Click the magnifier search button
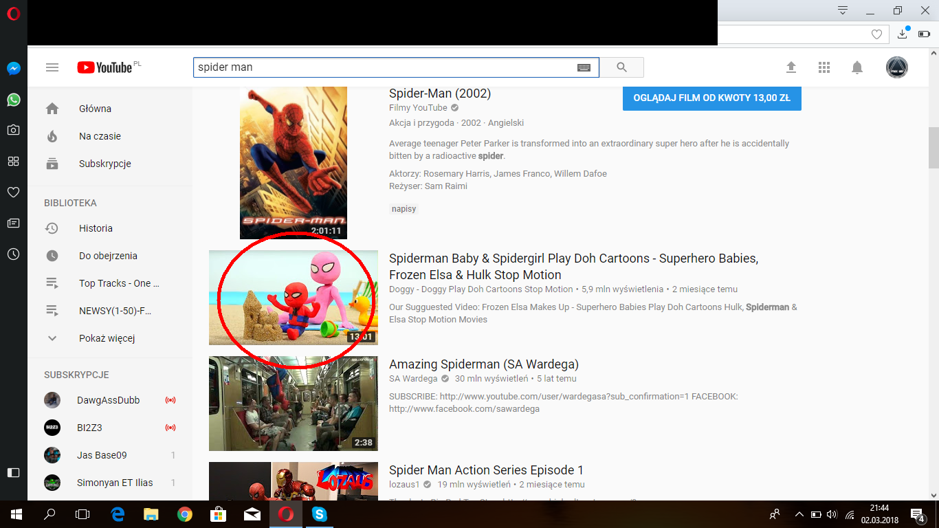 coord(622,67)
